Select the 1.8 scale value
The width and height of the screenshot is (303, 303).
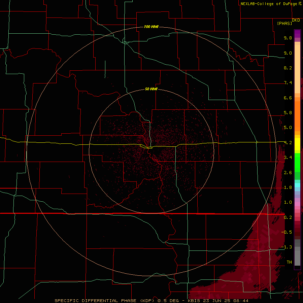coord(288,188)
